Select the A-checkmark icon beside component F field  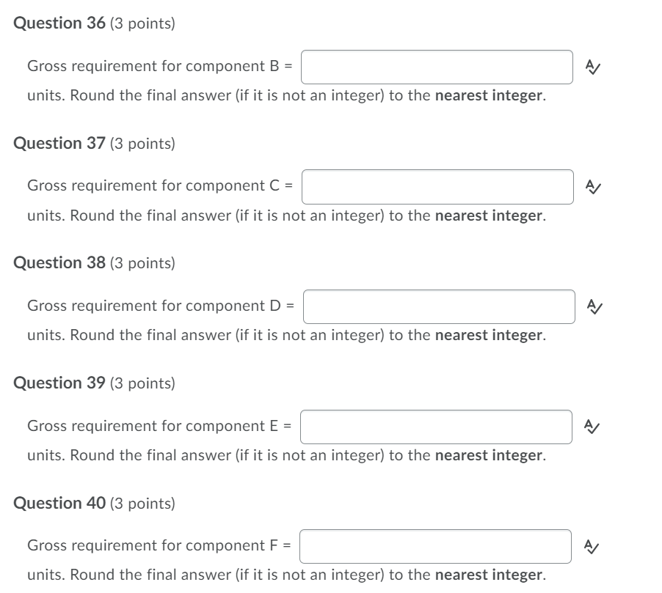tap(593, 545)
